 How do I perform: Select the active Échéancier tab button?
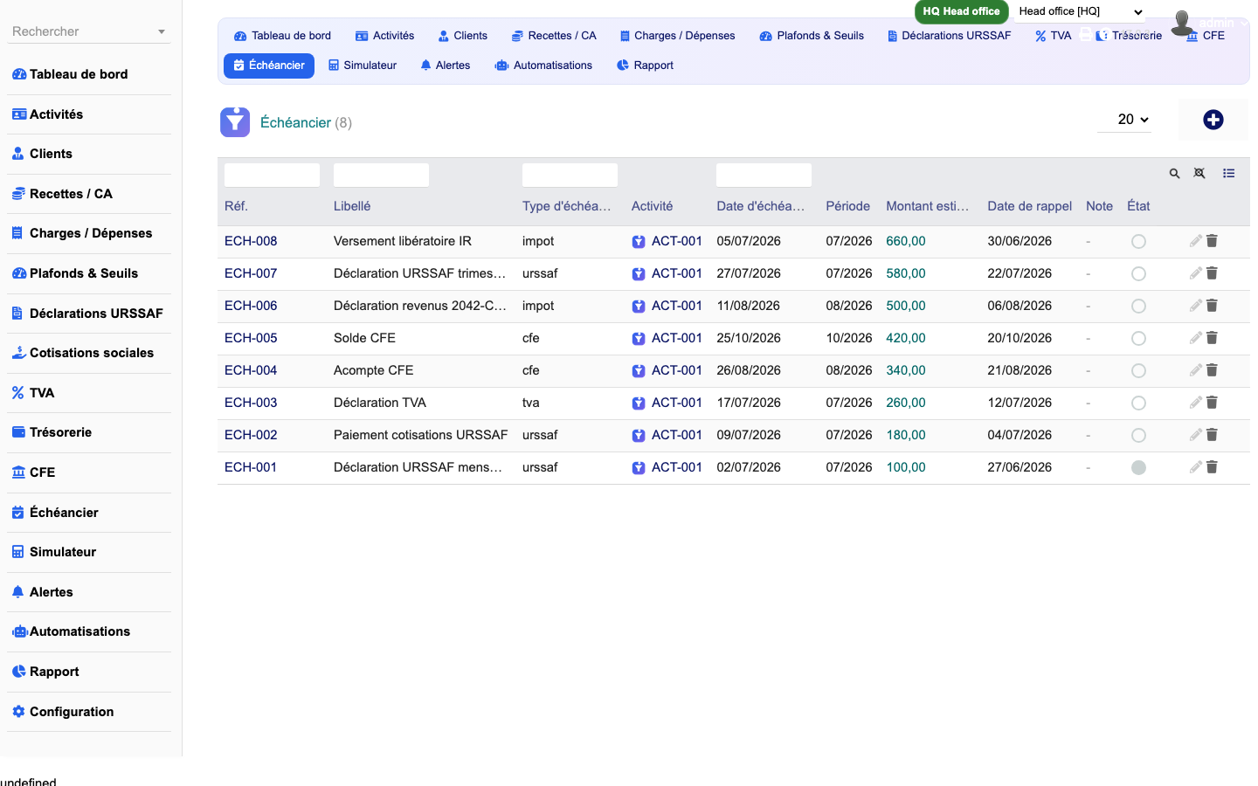point(269,65)
